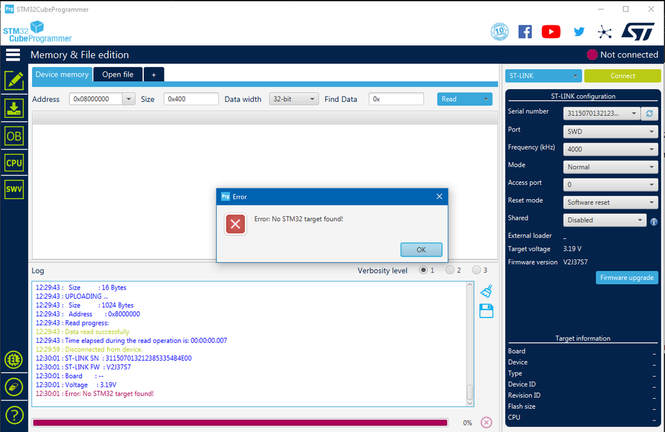
Task: Open Shared Disabled dropdown
Action: [604, 220]
